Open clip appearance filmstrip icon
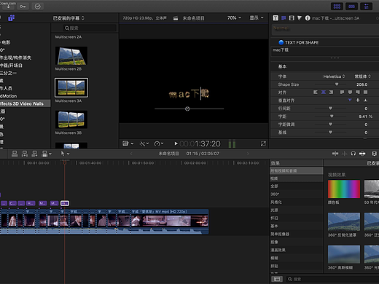 [x=374, y=154]
